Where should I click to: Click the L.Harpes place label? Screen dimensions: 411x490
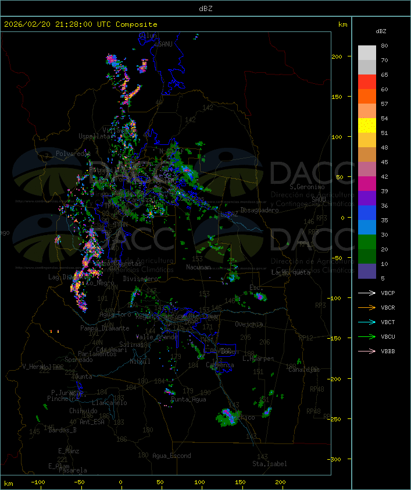click(258, 358)
